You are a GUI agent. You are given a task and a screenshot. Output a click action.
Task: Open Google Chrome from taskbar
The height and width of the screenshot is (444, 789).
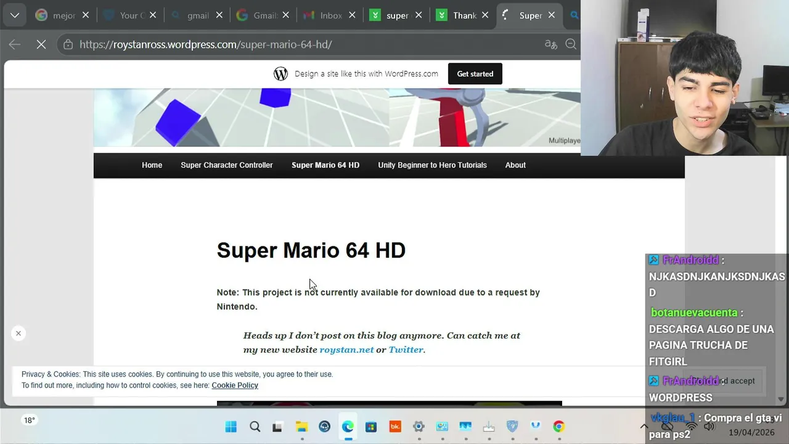[558, 427]
